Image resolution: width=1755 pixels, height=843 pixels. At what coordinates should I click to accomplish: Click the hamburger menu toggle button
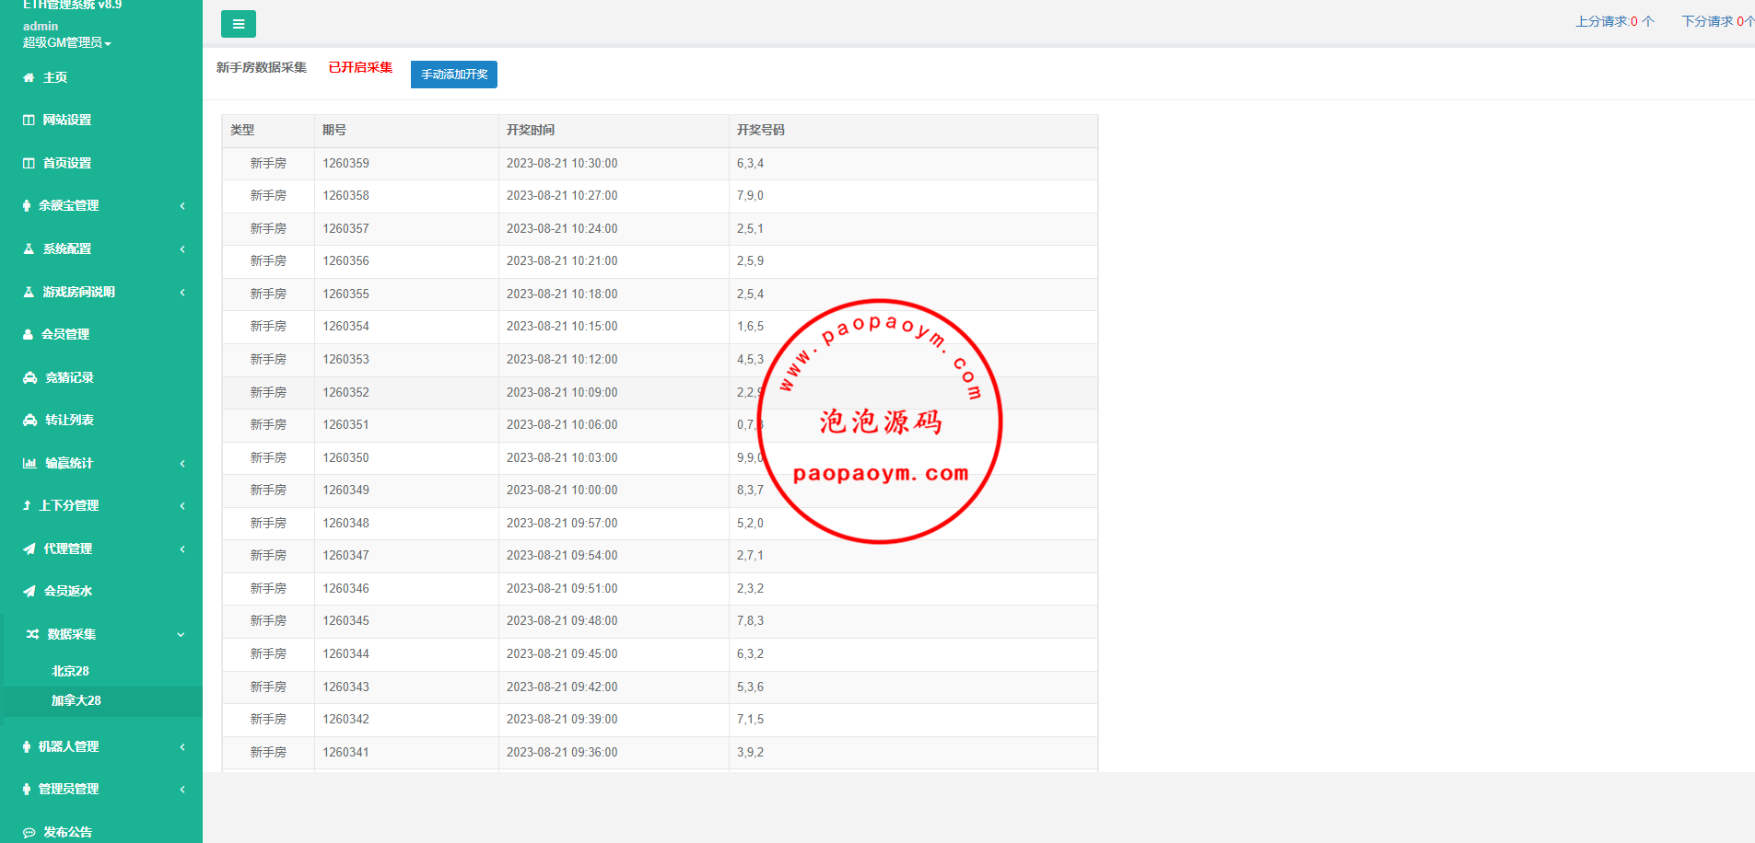point(239,24)
